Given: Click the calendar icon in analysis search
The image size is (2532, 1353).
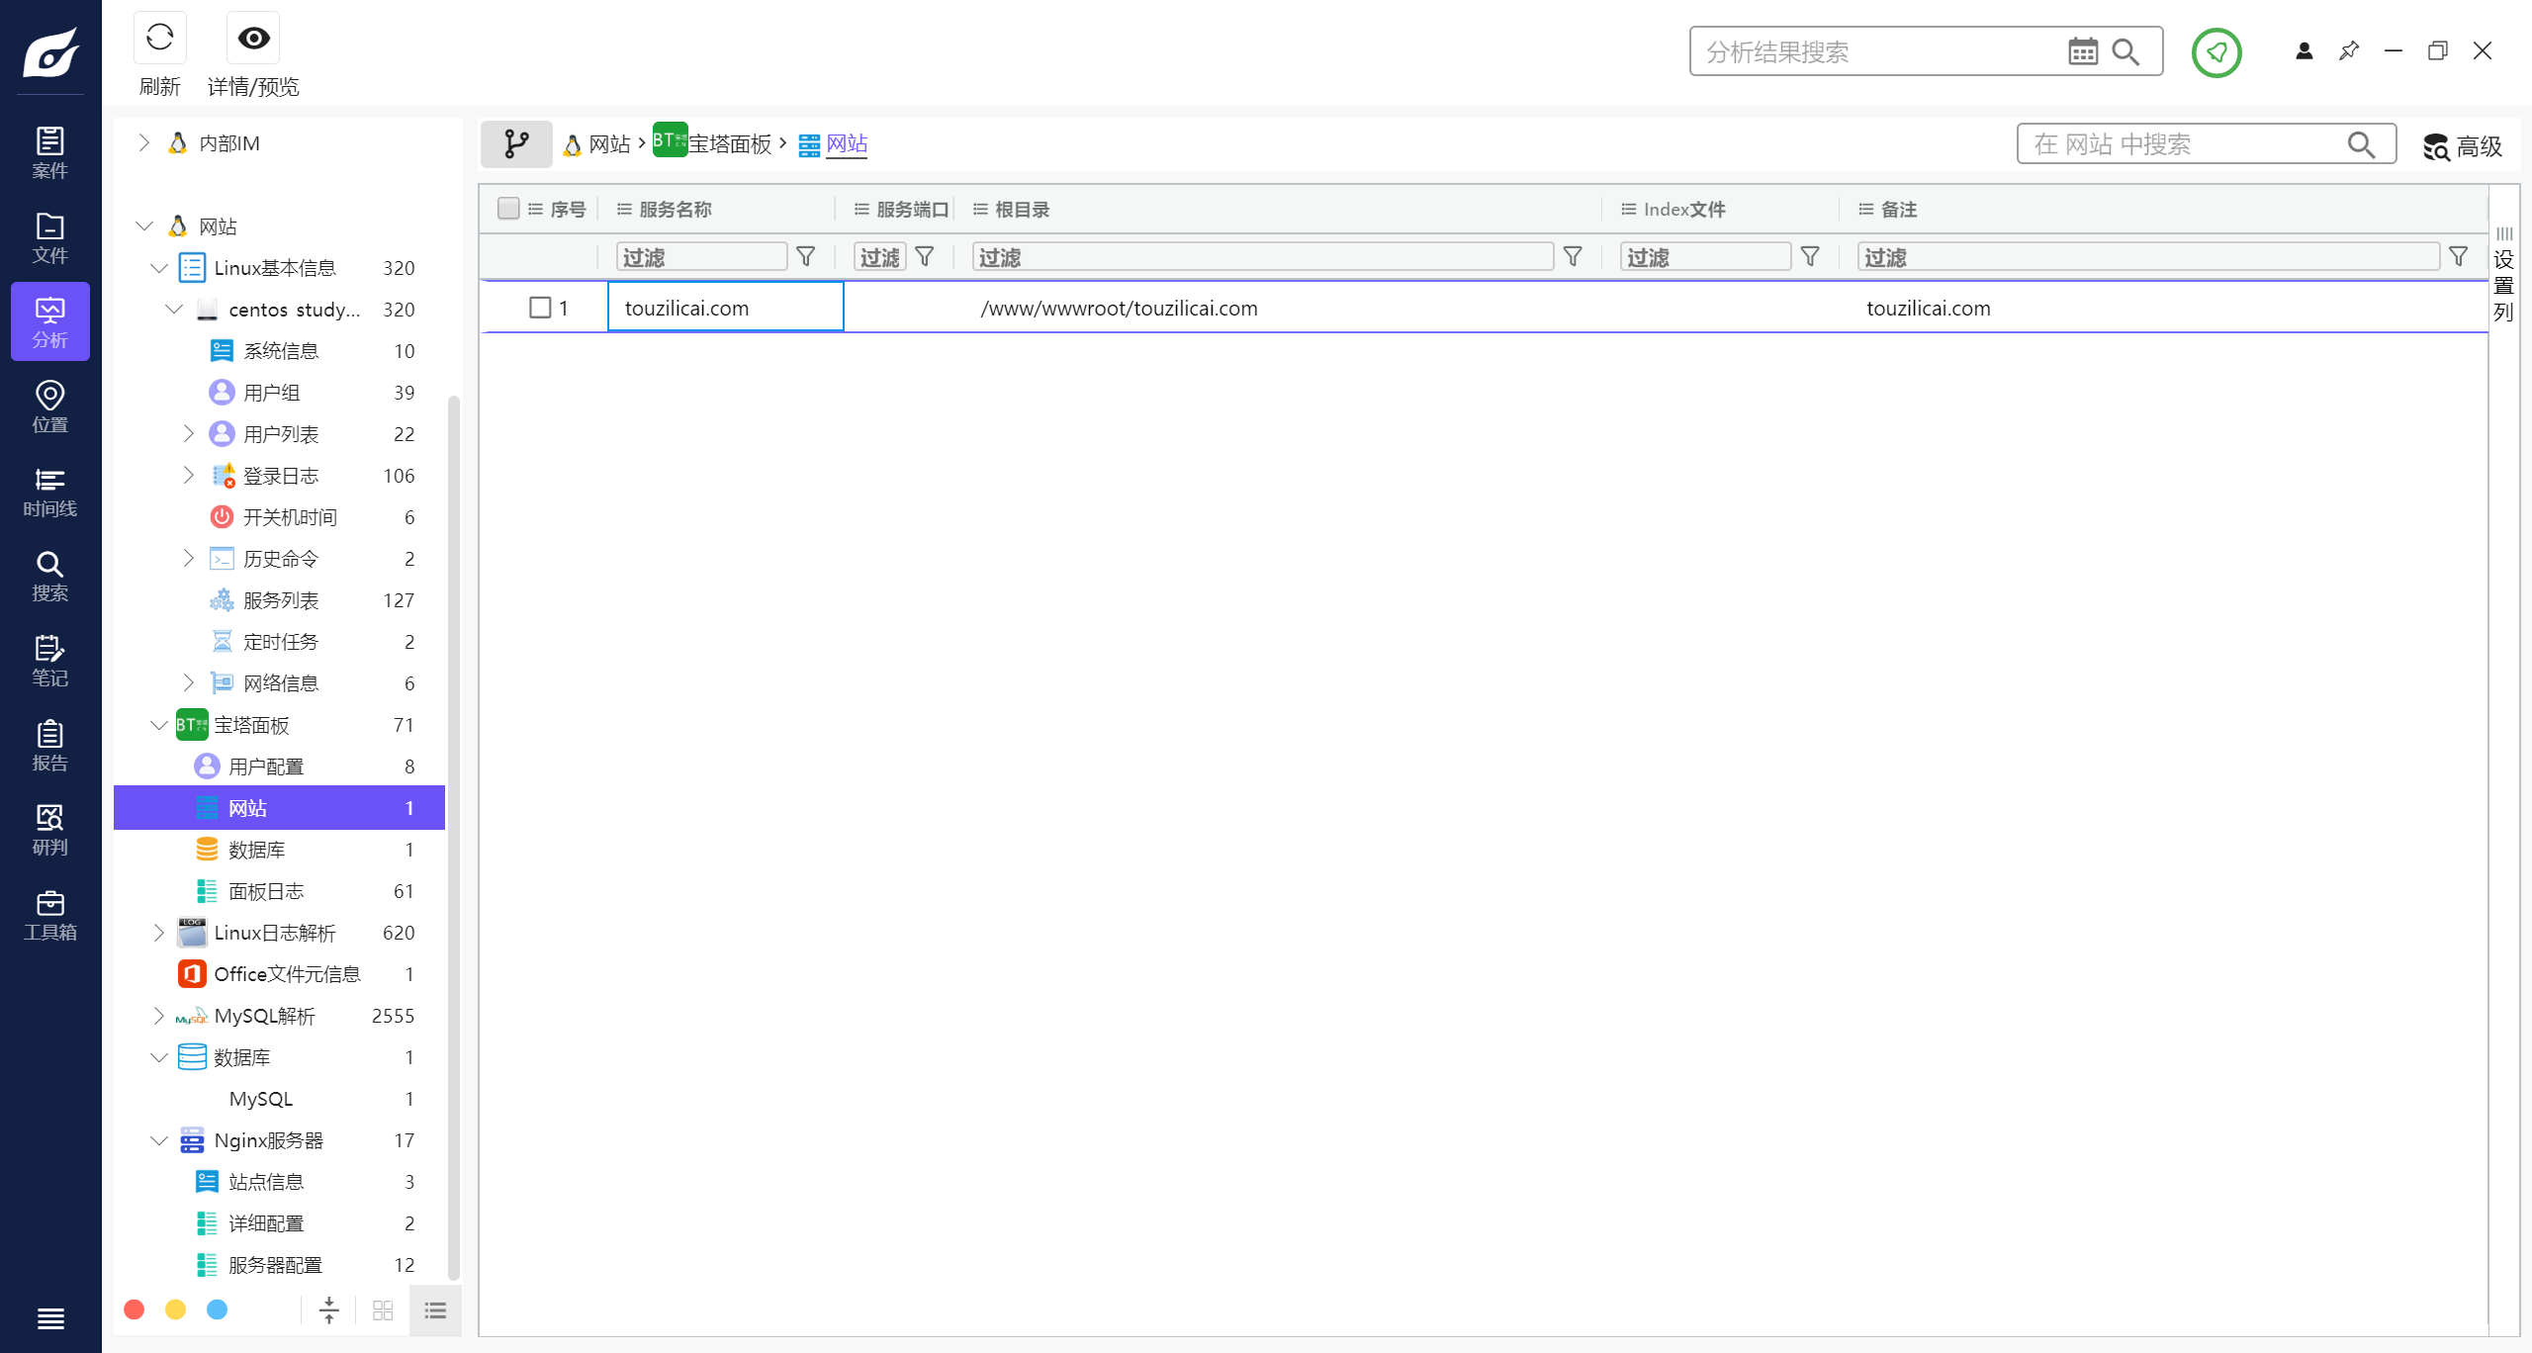Looking at the screenshot, I should coord(2082,52).
